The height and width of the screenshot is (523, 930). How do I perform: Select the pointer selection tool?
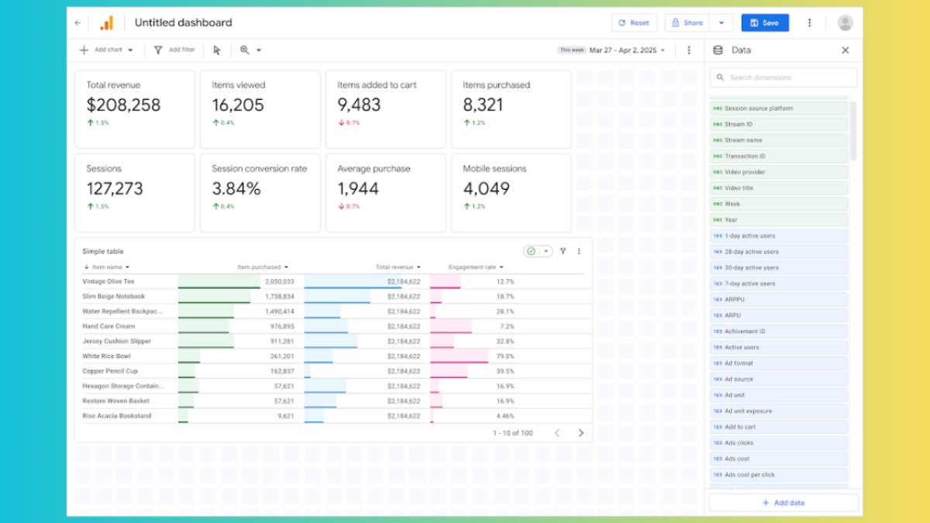click(217, 50)
